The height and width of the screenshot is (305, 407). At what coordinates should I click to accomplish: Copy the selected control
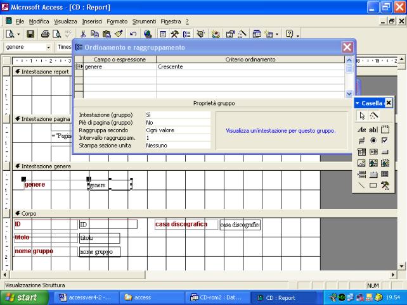94,34
